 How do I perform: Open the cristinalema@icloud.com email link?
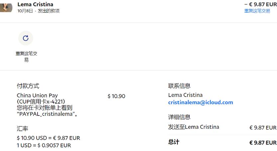pos(200,103)
